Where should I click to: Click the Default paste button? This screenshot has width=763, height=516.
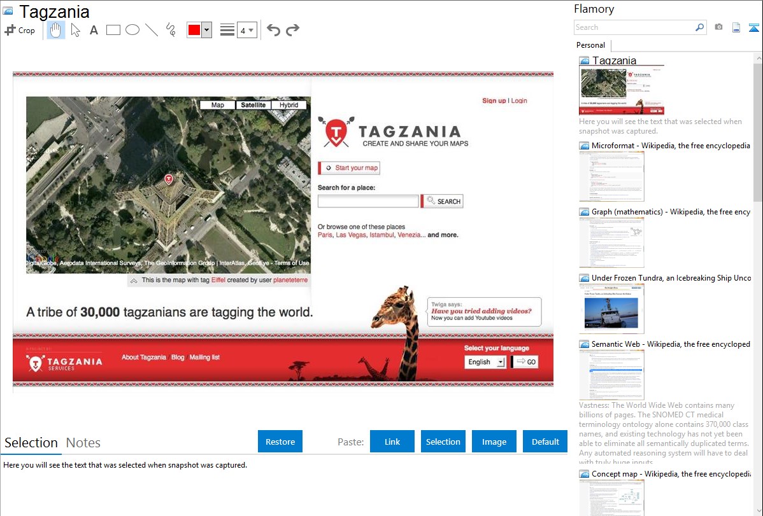click(545, 442)
